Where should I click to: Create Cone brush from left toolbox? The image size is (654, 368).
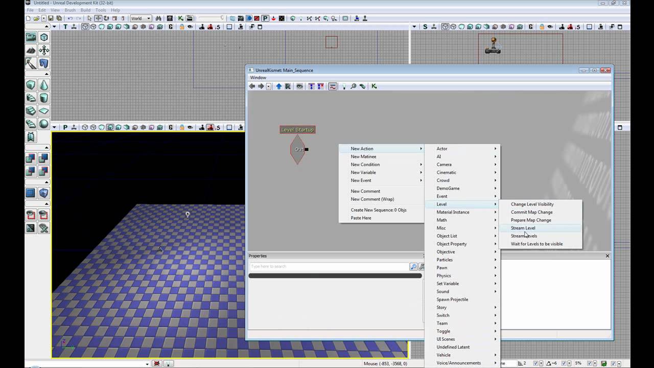[x=44, y=85]
